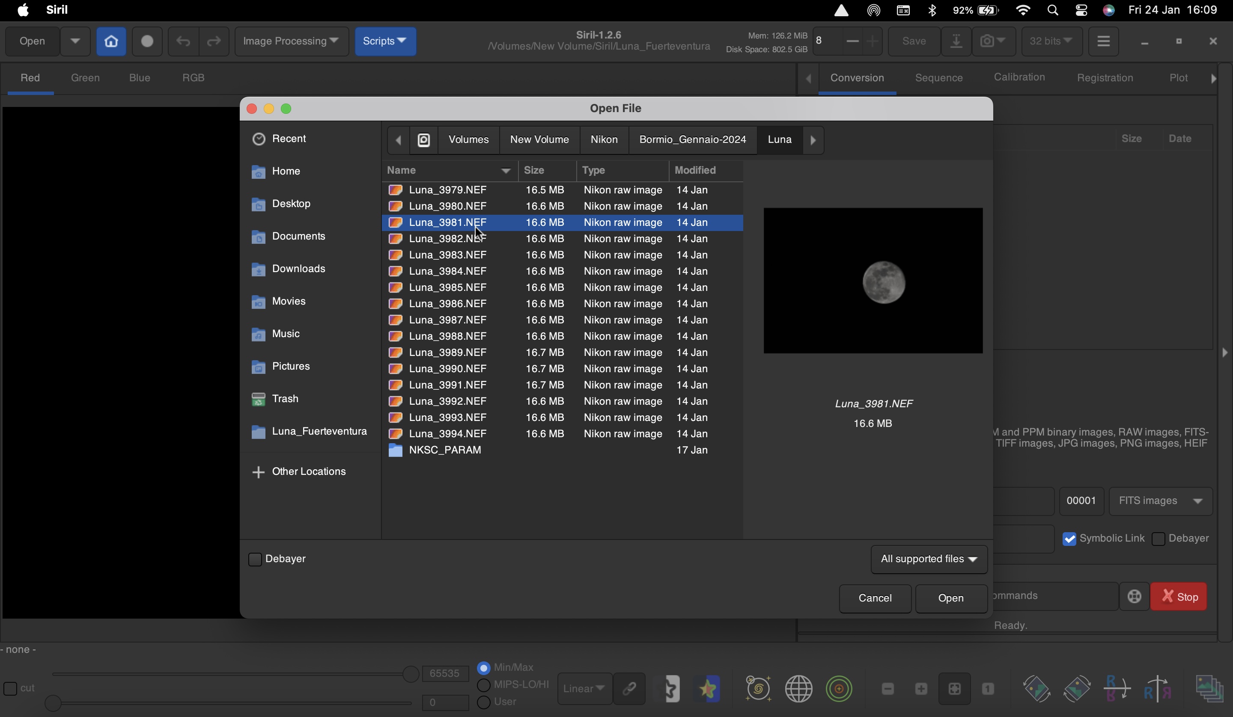This screenshot has width=1233, height=717.
Task: Select the Green channel tab
Action: pos(85,78)
